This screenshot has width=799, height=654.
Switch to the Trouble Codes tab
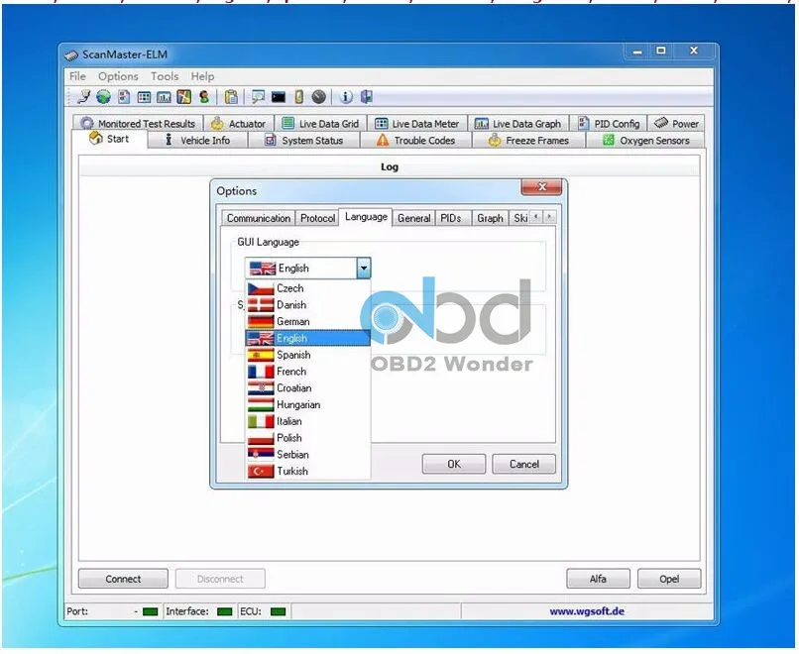(x=415, y=140)
